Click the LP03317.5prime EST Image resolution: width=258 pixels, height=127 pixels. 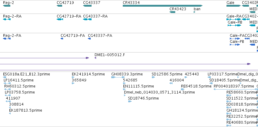pyautogui.click(x=209, y=77)
